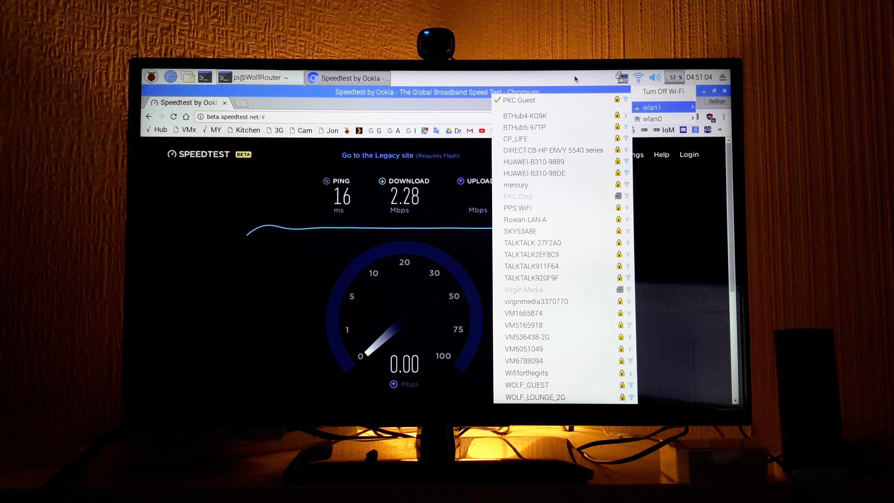Connect to virginmedia3370770
Screen dimensions: 894x503
564,301
